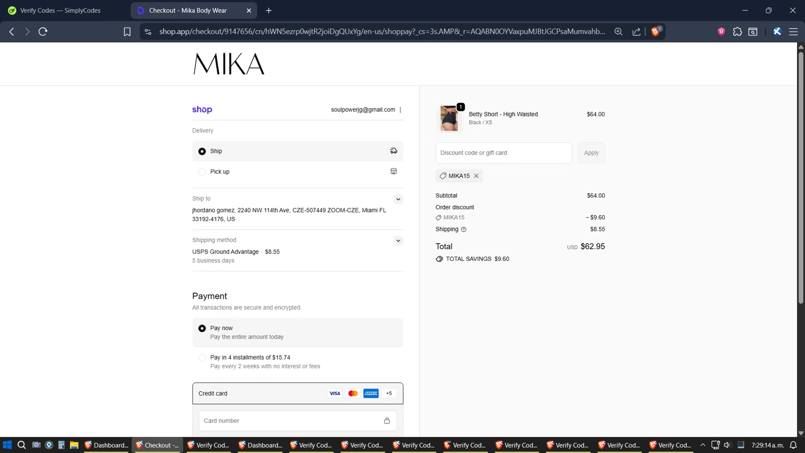Screen dimensions: 805x453
Task: Click the Visa card icon
Action: [x=335, y=393]
